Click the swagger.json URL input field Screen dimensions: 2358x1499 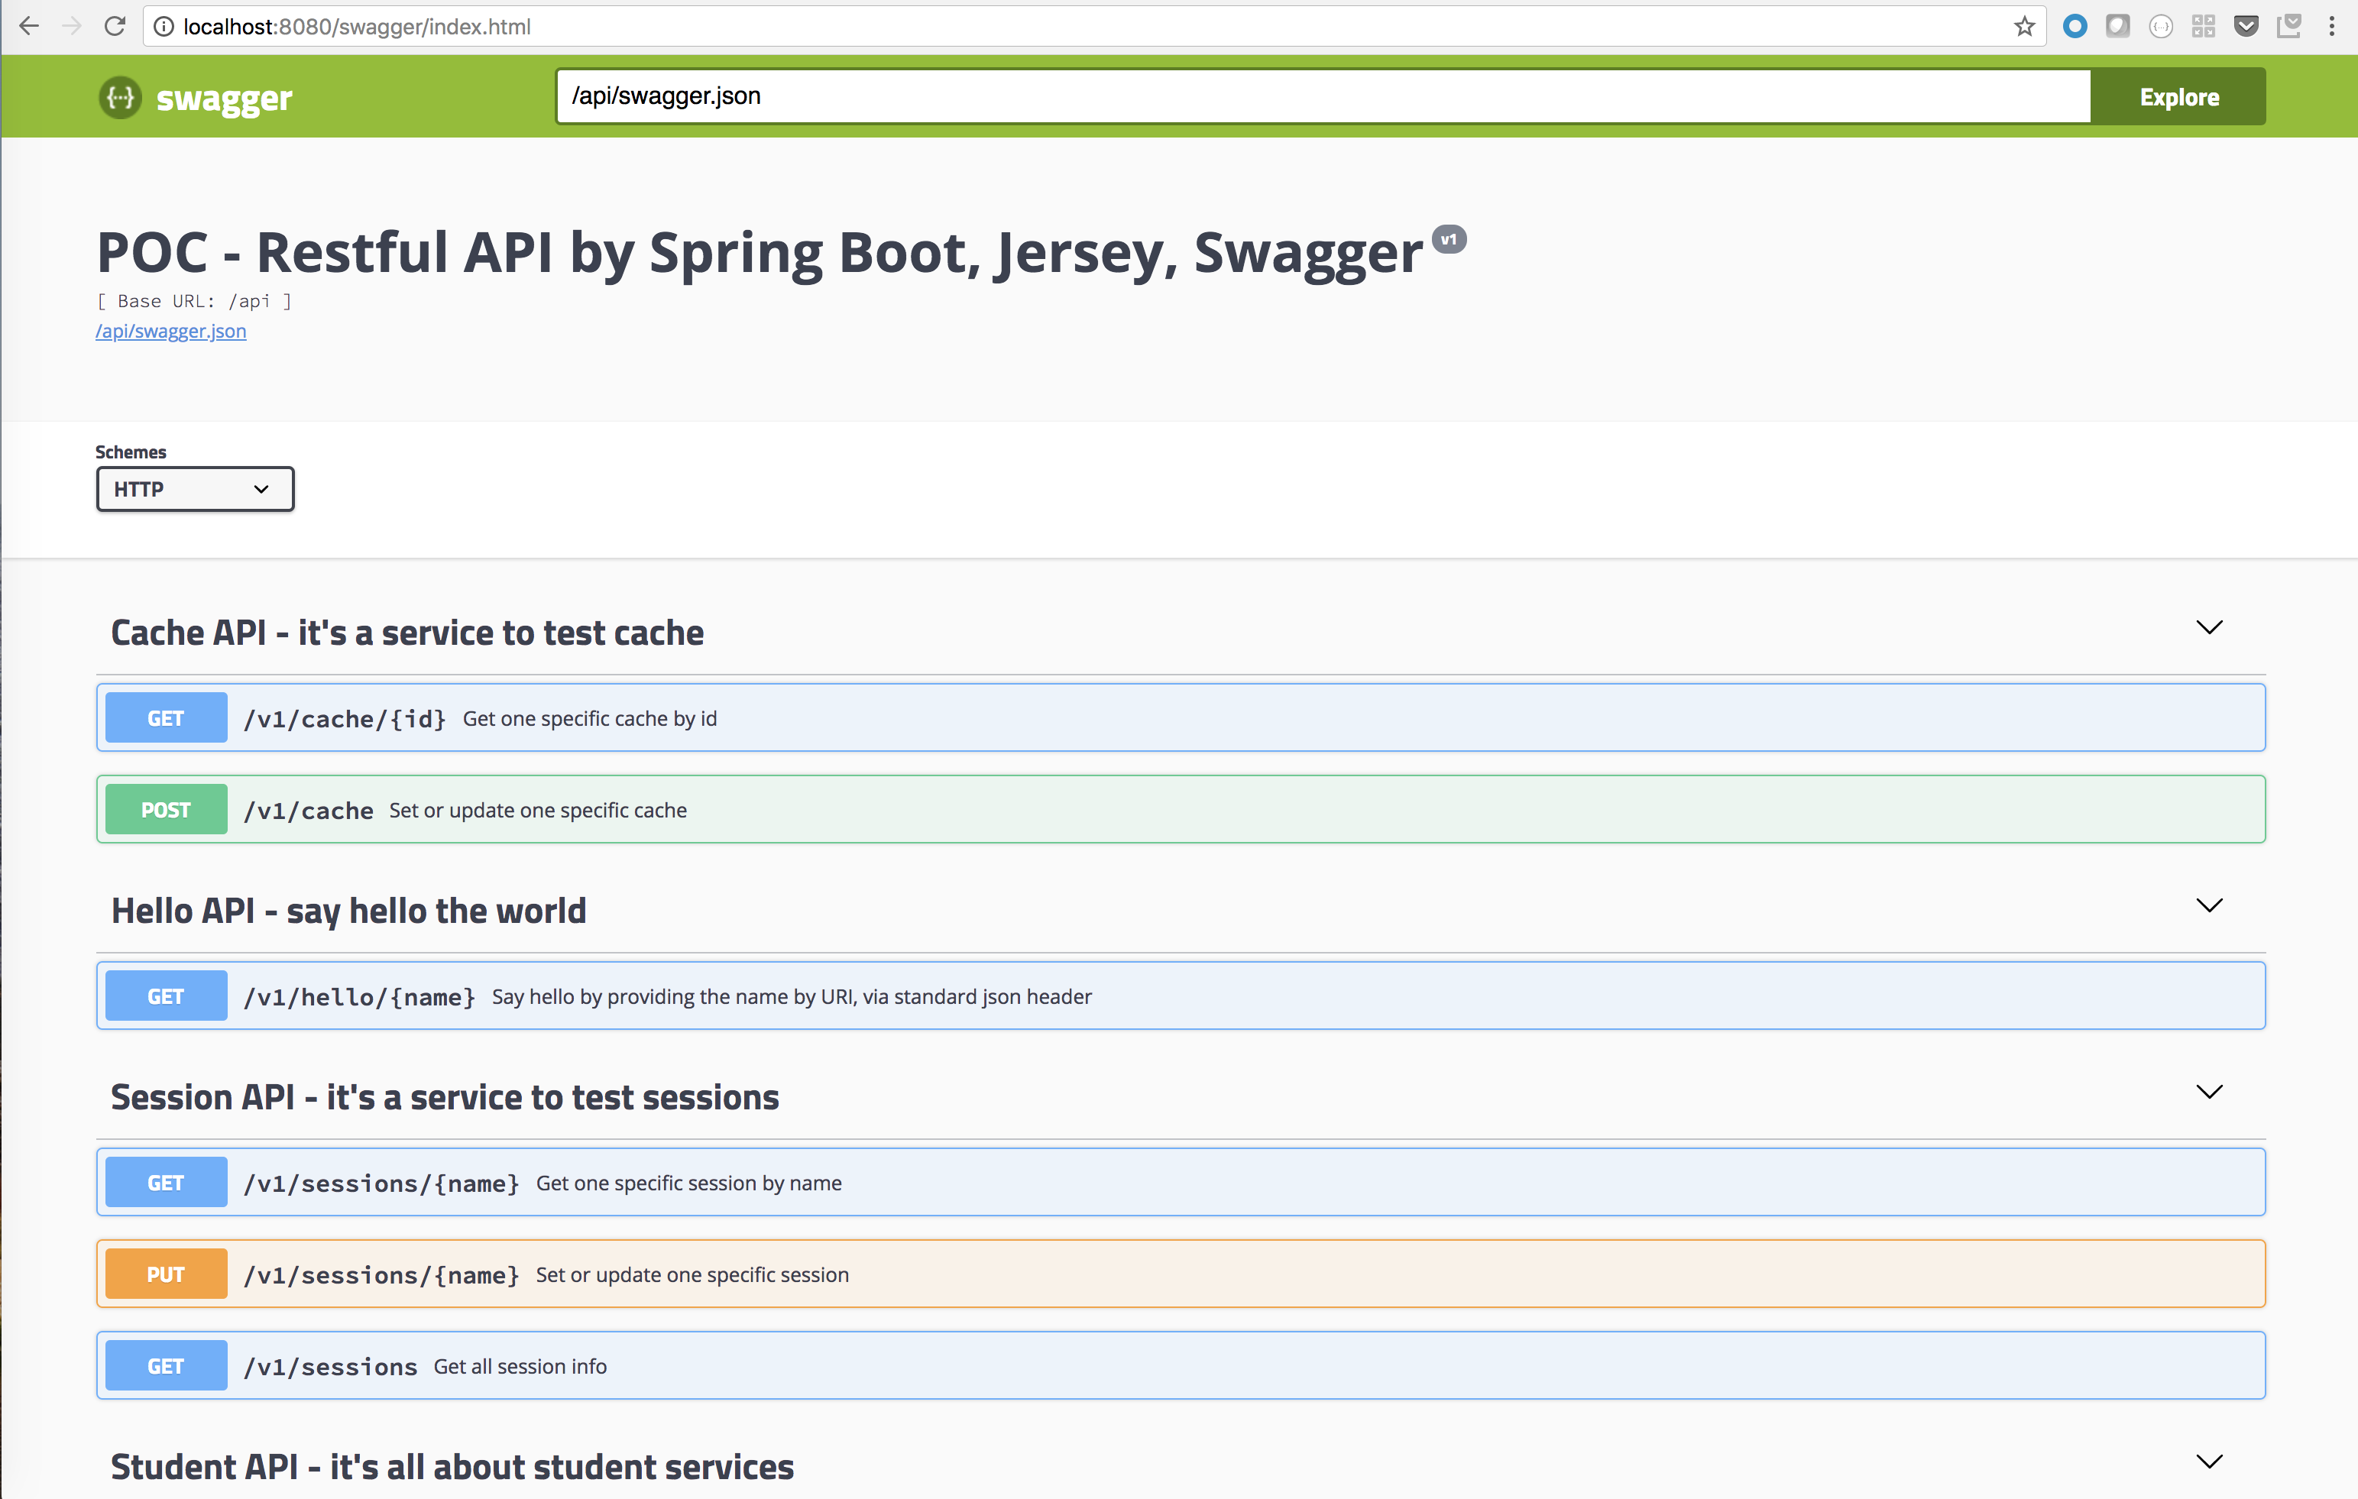[x=1322, y=96]
